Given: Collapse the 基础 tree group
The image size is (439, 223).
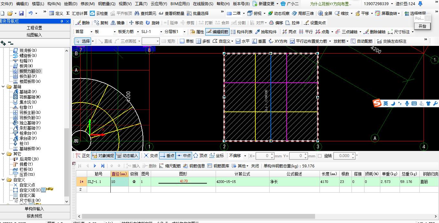Looking at the screenshot, I should point(4,87).
